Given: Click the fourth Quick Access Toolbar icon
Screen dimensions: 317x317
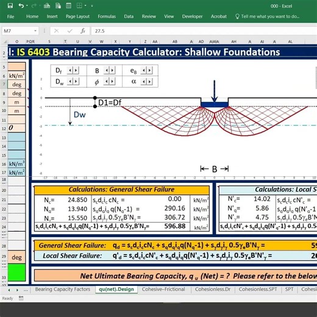Looking at the screenshot, I should (x=47, y=5).
